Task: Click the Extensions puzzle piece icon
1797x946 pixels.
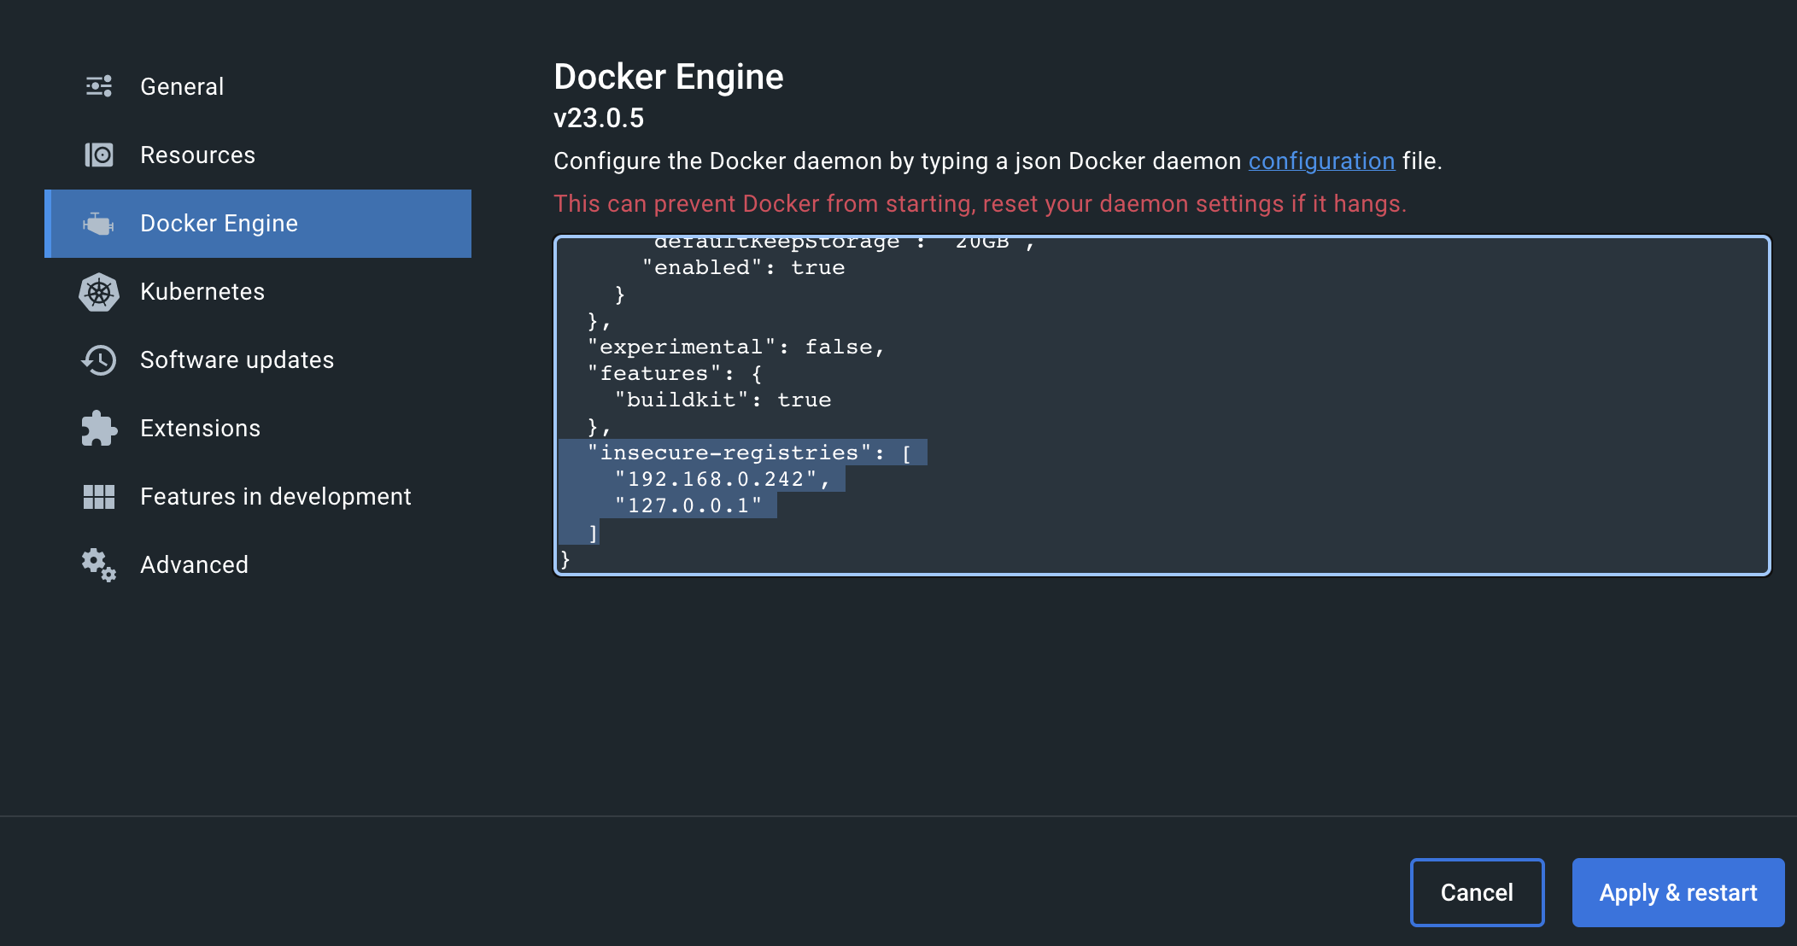Action: pyautogui.click(x=99, y=429)
